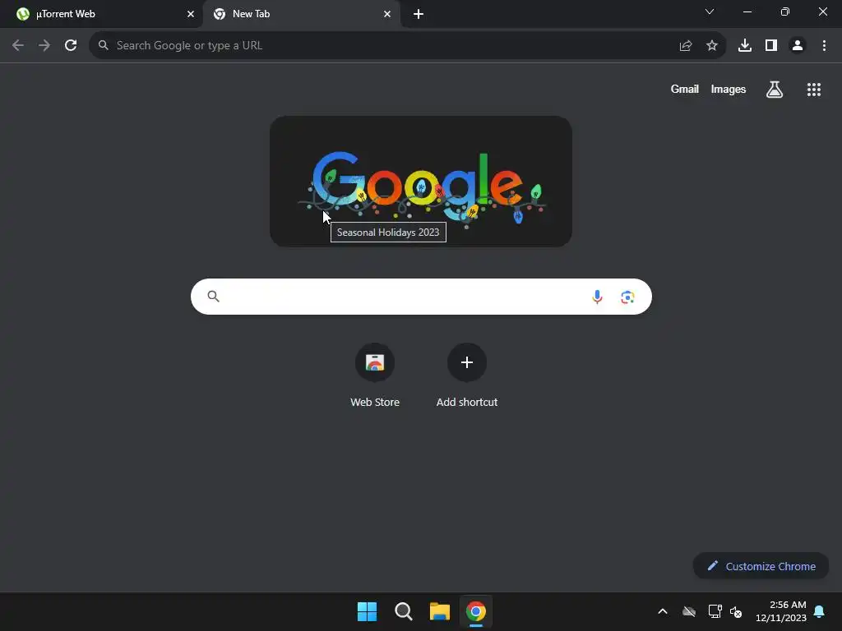Open the Images link
This screenshot has height=631, width=842.
729,89
